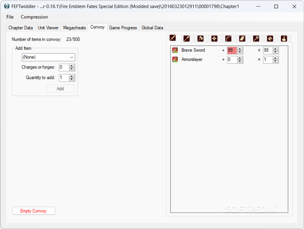Show the Shuriken weapon category tab
Screen dimensions: 304x229
pos(214,39)
